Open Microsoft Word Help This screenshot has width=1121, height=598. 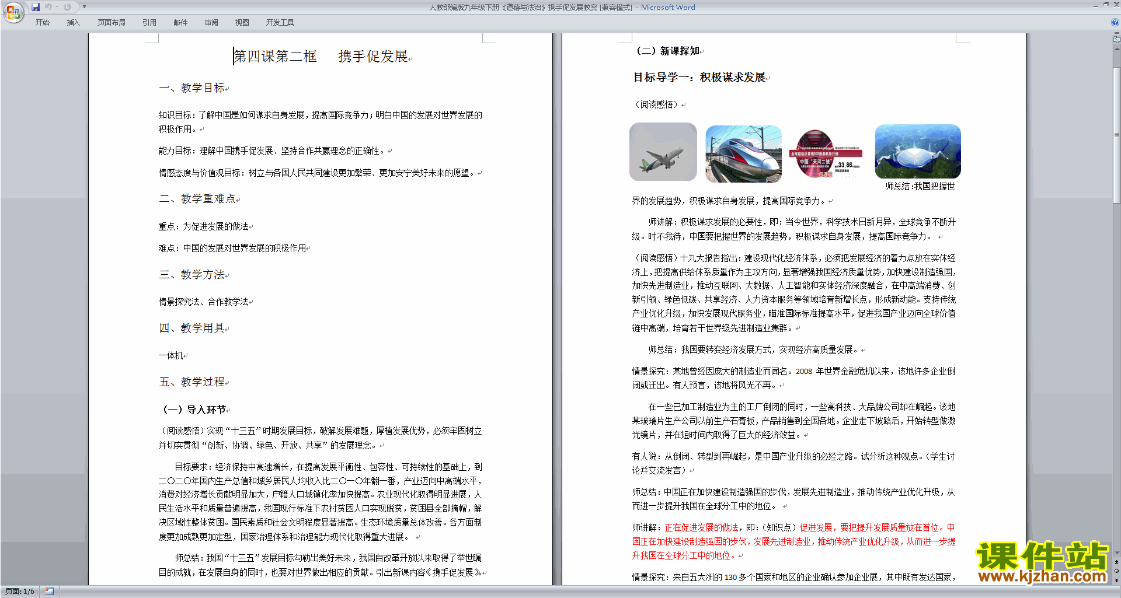pos(1115,23)
